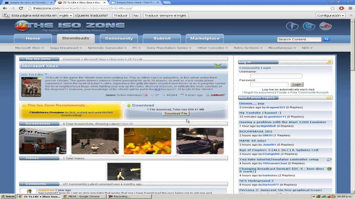Click the Password input field
The image size is (355, 199).
click(269, 85)
